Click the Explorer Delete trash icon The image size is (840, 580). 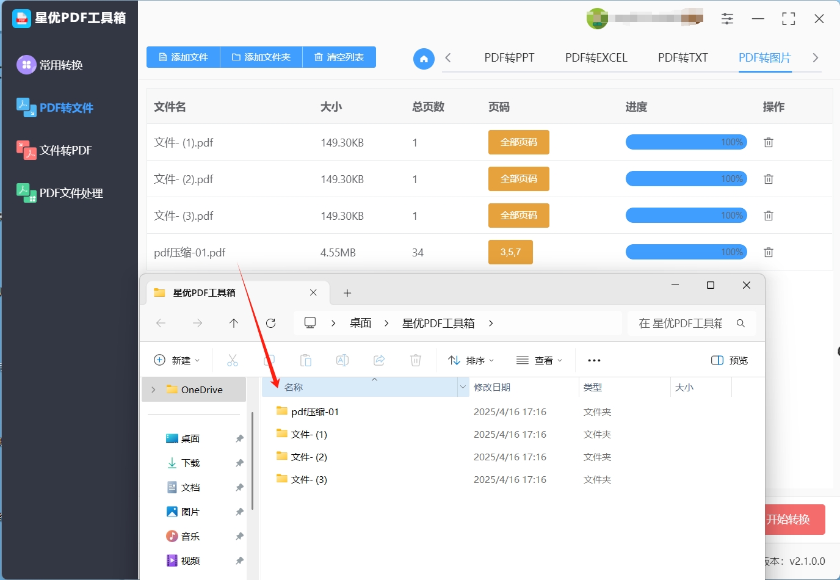tap(416, 360)
